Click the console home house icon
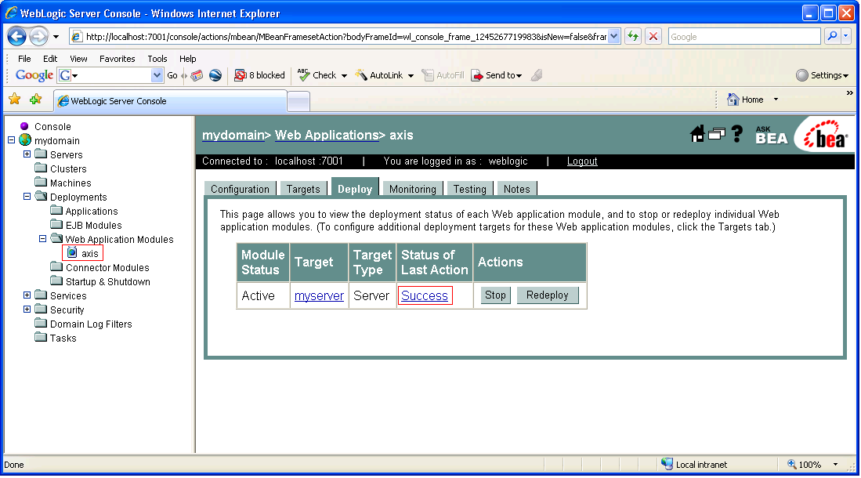The width and height of the screenshot is (861, 478). point(697,133)
